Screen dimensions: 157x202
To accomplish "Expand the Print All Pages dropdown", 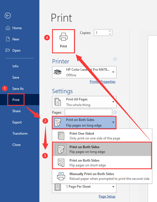I will (x=84, y=102).
